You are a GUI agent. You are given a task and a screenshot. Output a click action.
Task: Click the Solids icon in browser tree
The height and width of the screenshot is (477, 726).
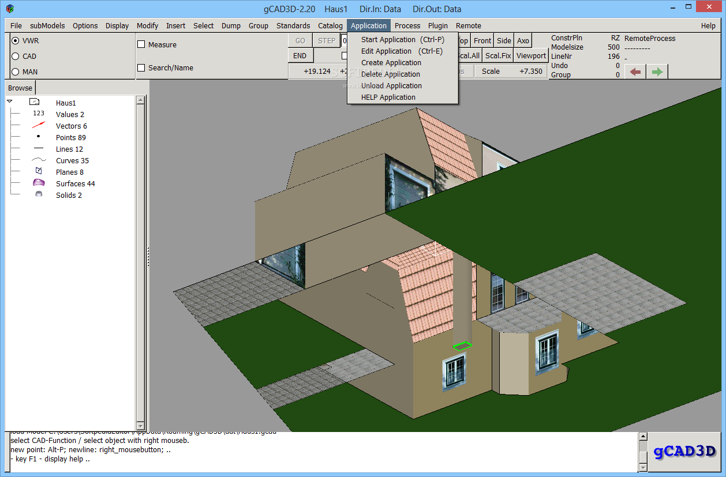coord(39,194)
